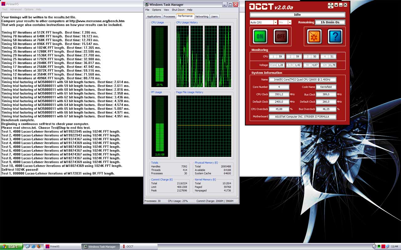401x250 pixels.
Task: Click the core 1 temperature reading 59
Action: point(277,57)
